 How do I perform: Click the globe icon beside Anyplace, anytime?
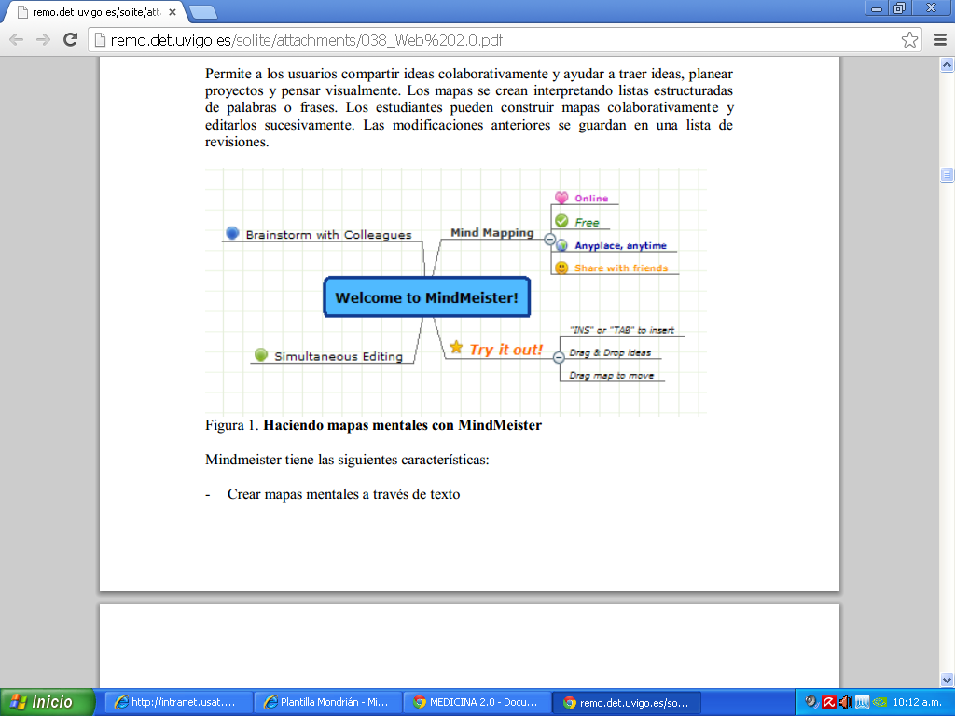tap(562, 245)
